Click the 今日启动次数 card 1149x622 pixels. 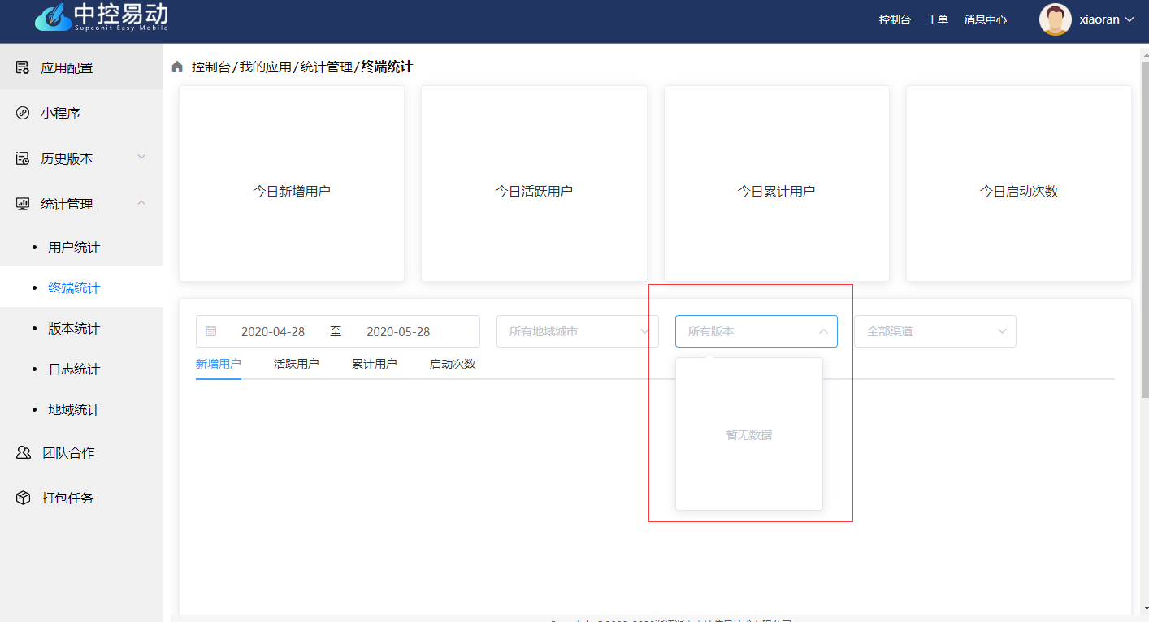1019,184
